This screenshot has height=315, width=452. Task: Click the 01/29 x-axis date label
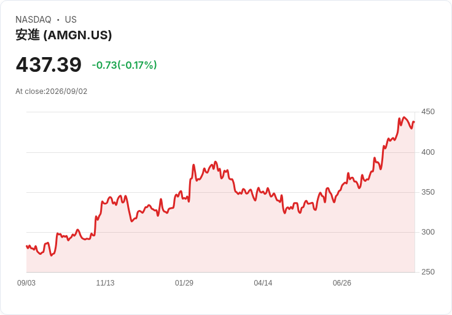tap(184, 283)
